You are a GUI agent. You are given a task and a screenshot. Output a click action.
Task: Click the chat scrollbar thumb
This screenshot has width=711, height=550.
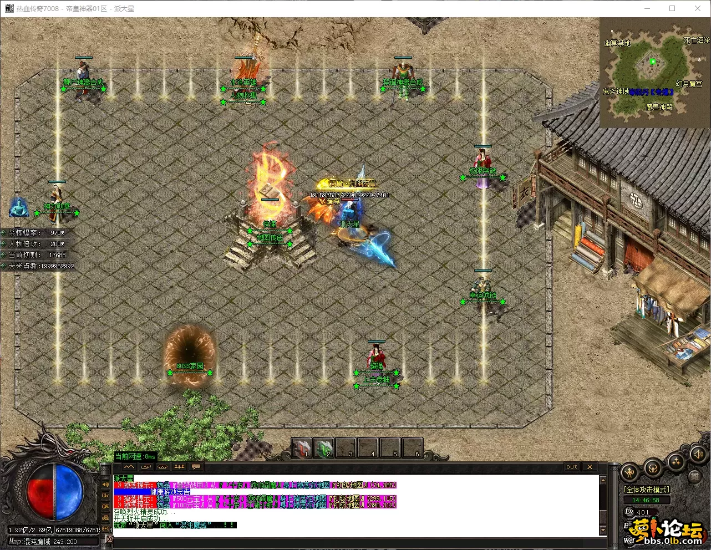(x=603, y=516)
